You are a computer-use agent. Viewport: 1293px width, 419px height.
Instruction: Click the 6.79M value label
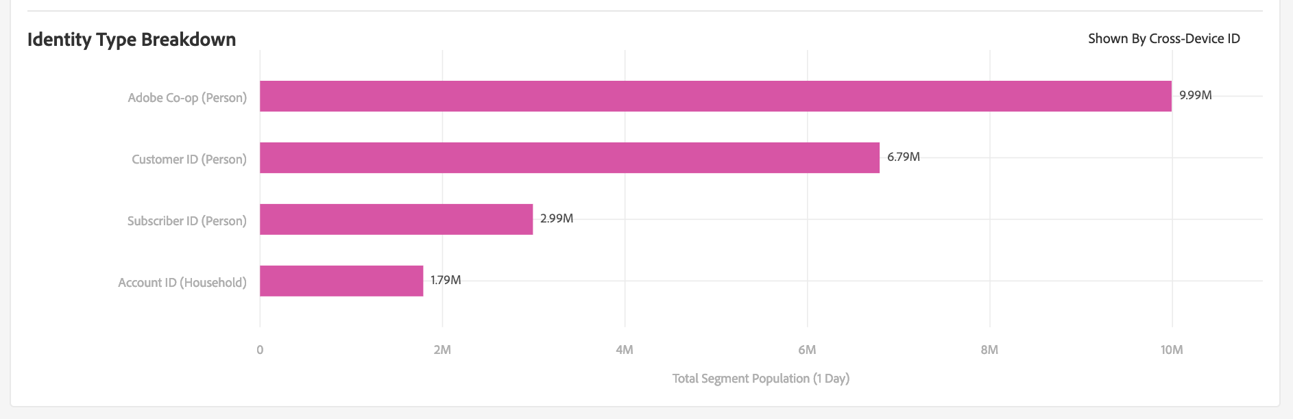point(903,157)
